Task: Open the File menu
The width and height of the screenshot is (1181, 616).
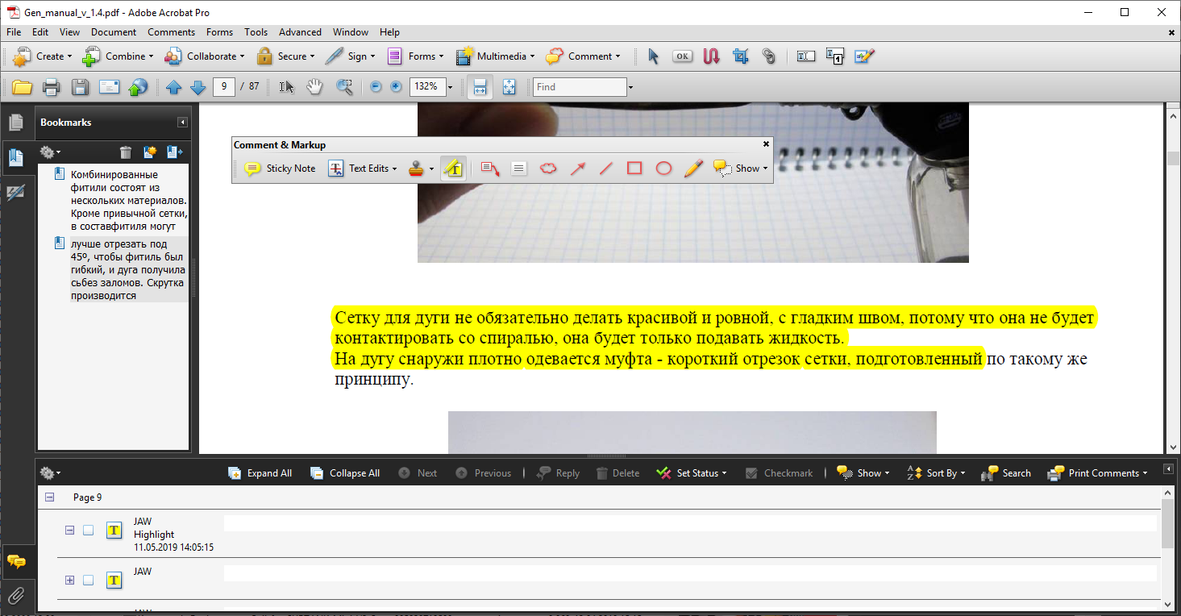Action: 14,32
